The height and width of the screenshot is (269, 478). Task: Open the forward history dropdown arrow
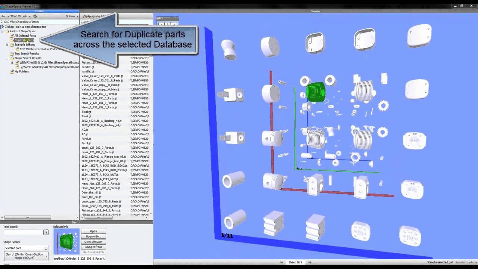click(x=30, y=16)
